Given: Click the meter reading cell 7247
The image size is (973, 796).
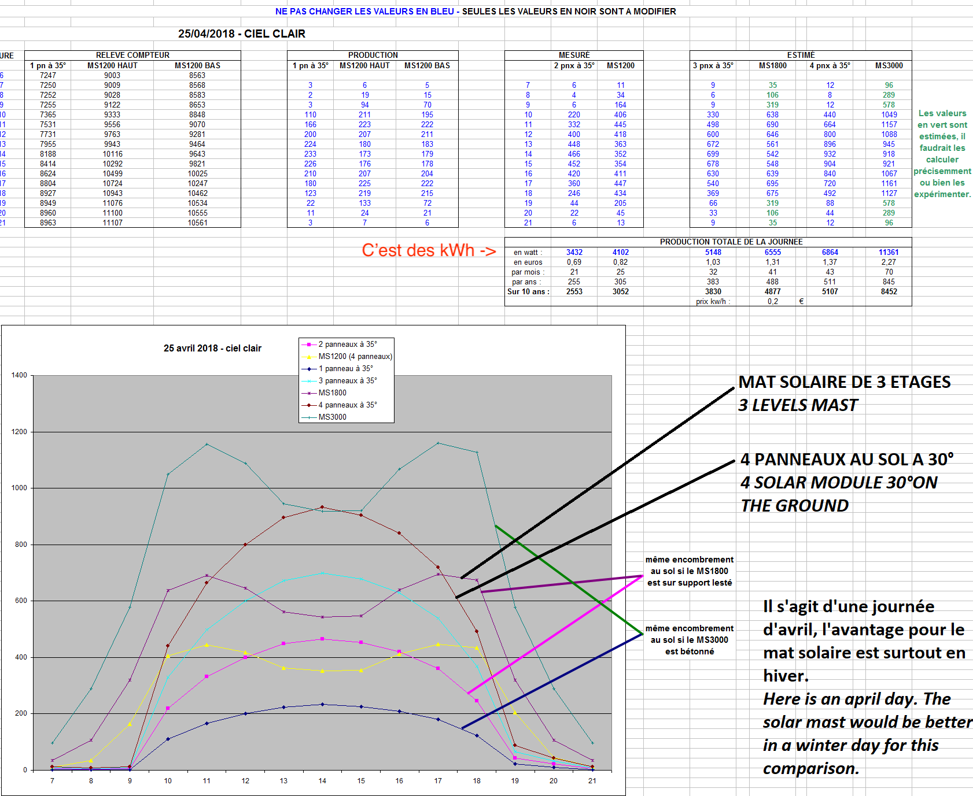Looking at the screenshot, I should click(48, 75).
